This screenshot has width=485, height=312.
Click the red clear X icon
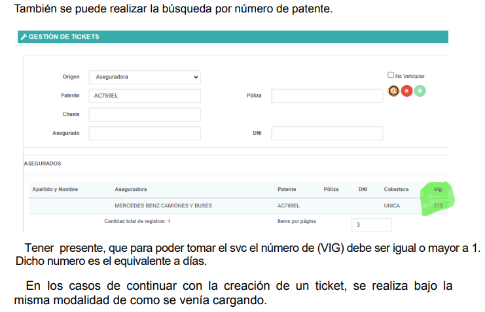(x=406, y=91)
